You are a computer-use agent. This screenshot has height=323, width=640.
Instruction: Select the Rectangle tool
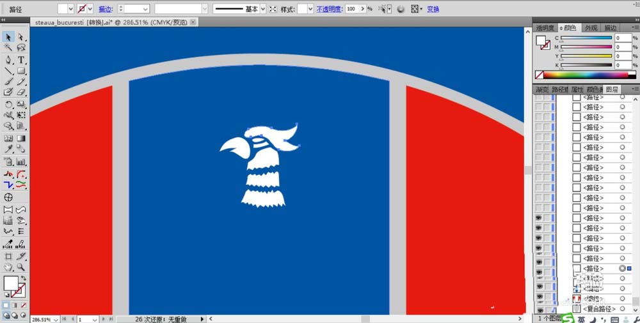point(21,71)
